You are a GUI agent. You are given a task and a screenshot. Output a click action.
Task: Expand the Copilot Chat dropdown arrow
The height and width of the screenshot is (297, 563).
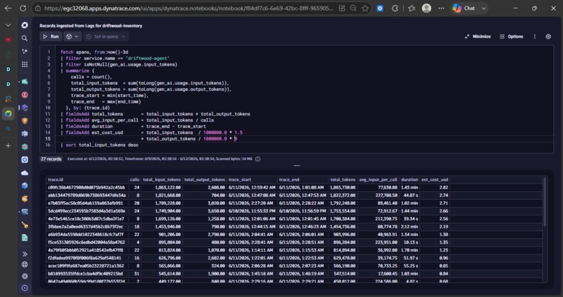tap(483, 8)
